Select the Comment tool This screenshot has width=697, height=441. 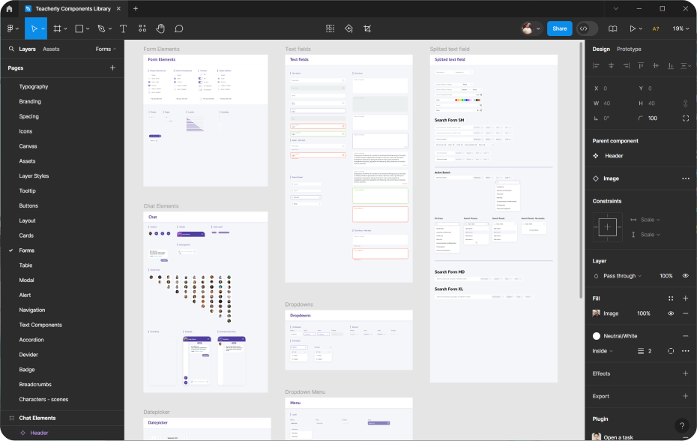point(178,28)
